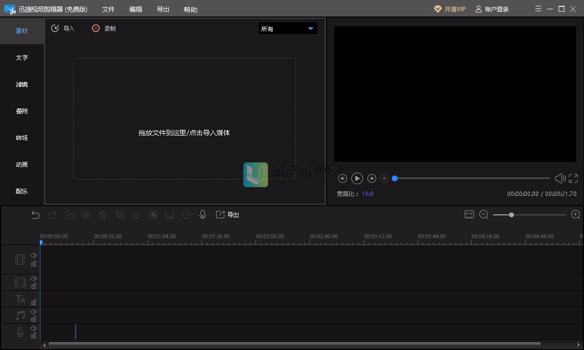Click the freeze frame bar icon
584x350 pixels.
point(170,215)
